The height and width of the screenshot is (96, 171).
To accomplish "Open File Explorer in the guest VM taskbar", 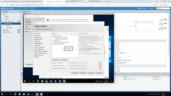I will point(42,81).
